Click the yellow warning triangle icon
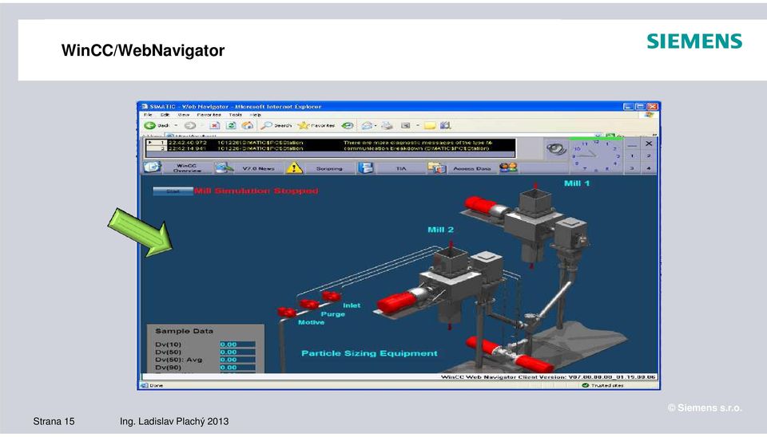Screen dimensions: 767x437 294,167
